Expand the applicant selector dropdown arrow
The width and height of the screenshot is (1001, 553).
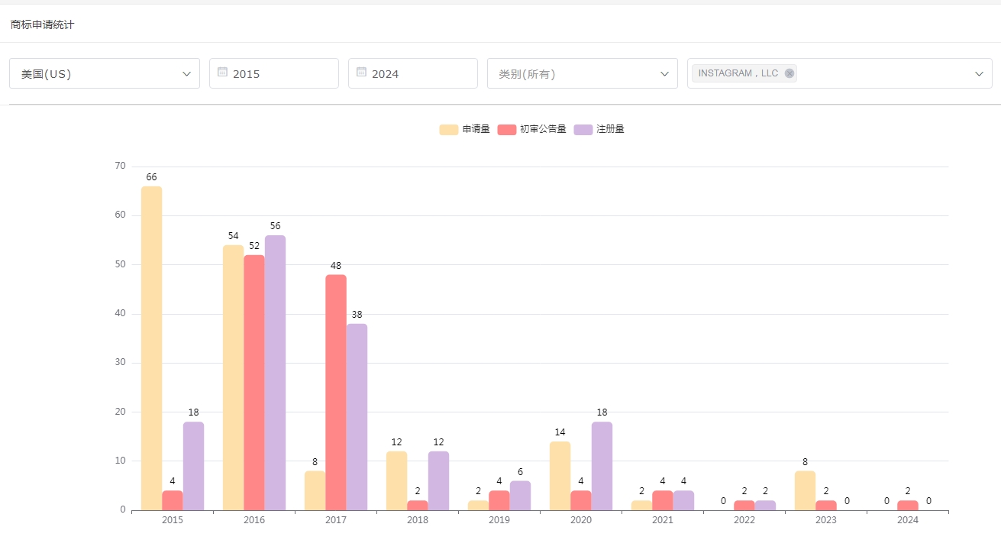(x=979, y=73)
